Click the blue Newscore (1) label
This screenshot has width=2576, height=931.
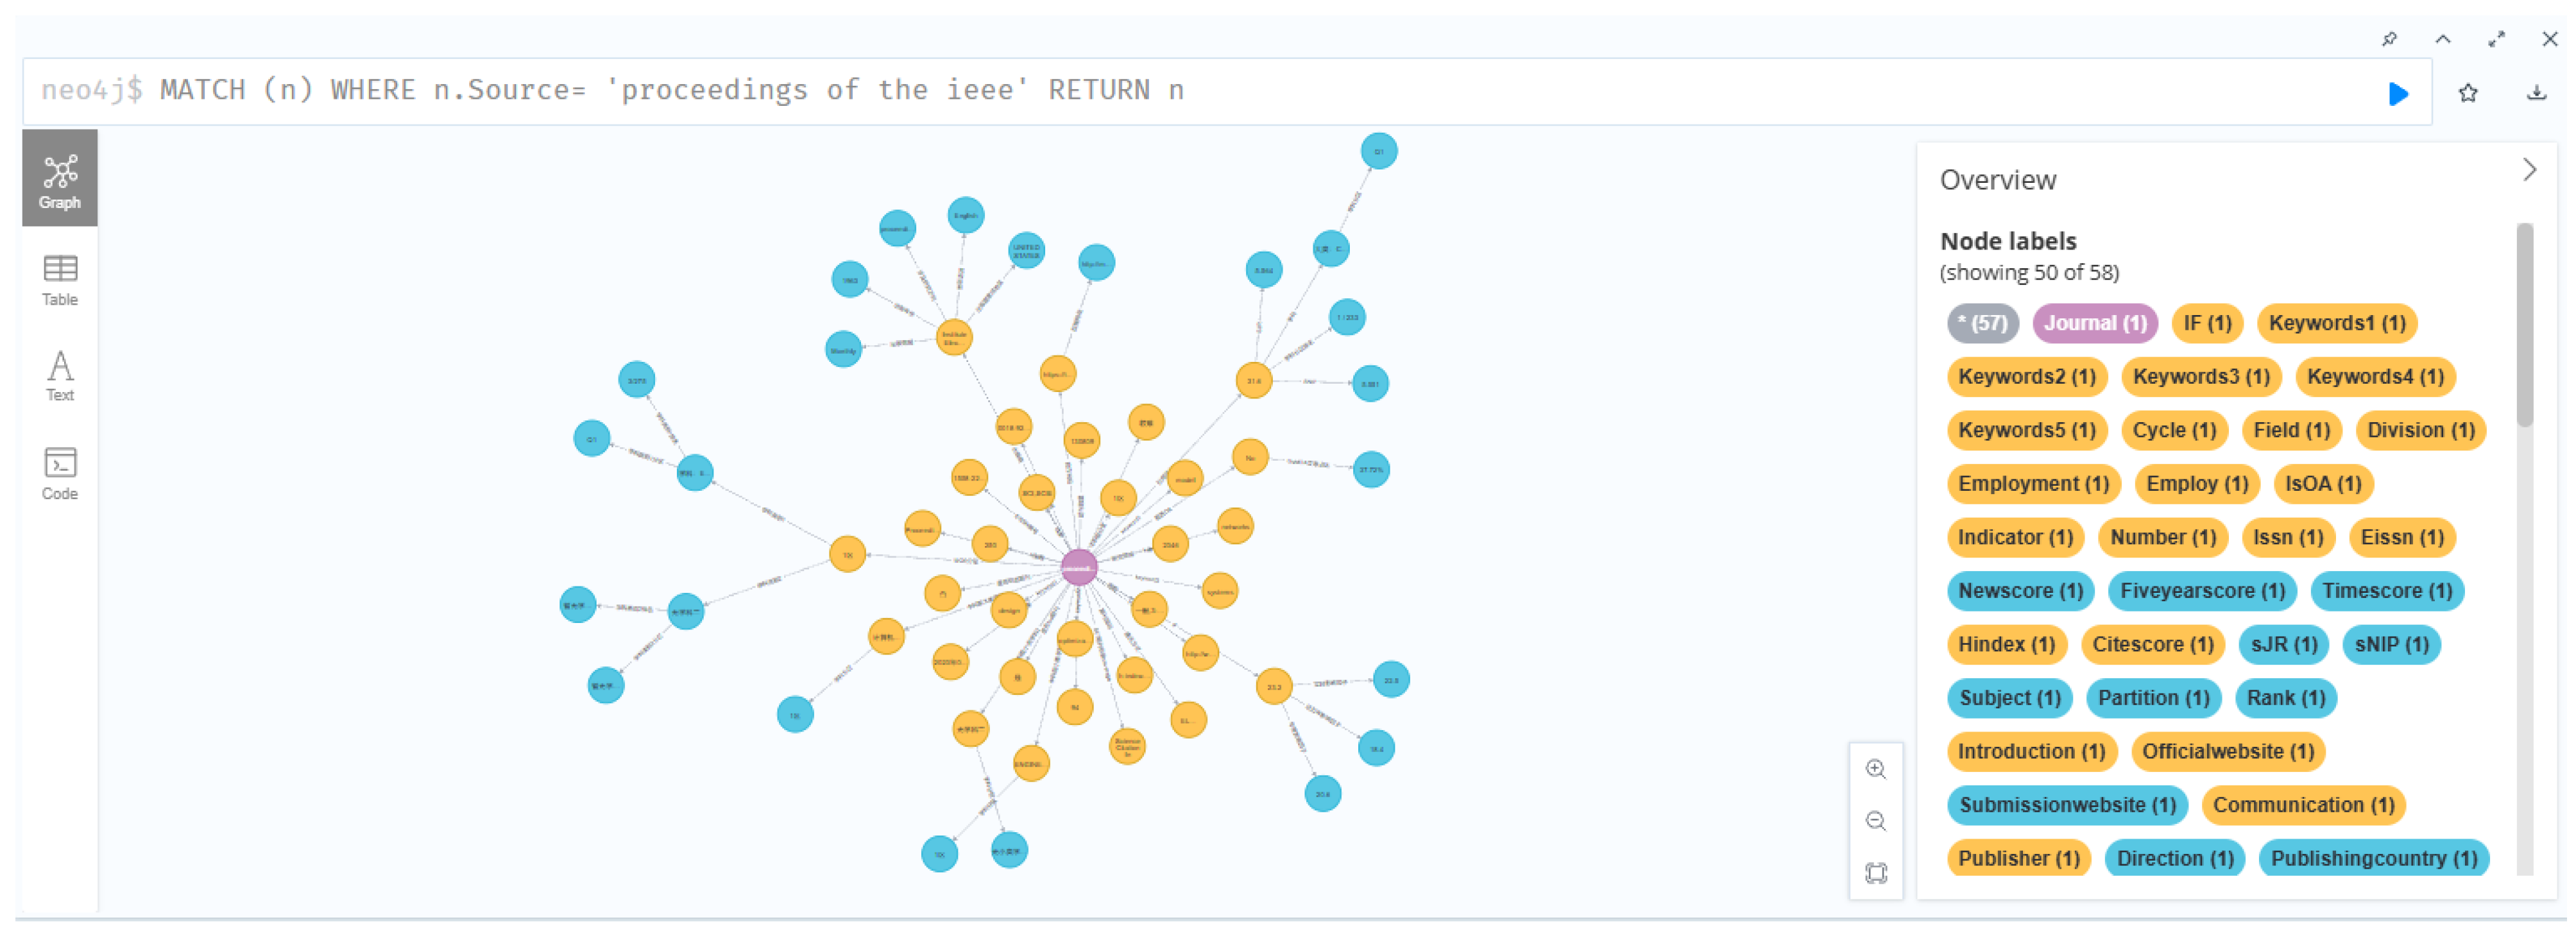click(2019, 591)
